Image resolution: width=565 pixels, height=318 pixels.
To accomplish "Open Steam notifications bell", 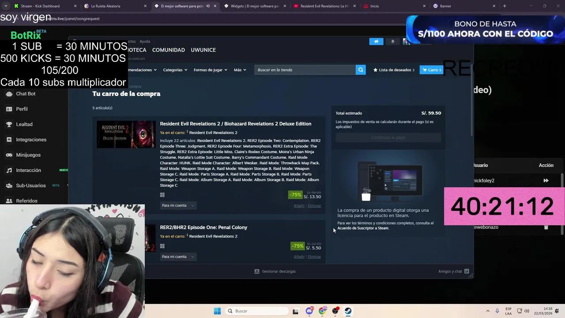I will coord(393,42).
